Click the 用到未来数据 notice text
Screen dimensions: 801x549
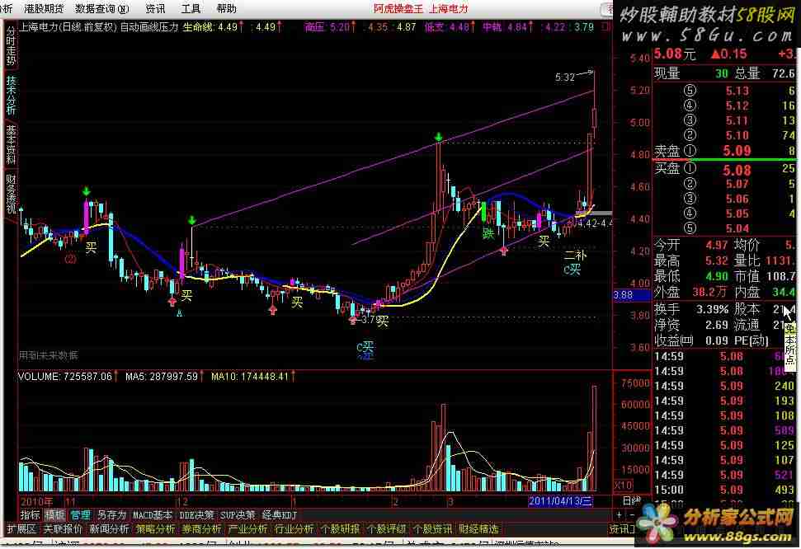(x=49, y=355)
